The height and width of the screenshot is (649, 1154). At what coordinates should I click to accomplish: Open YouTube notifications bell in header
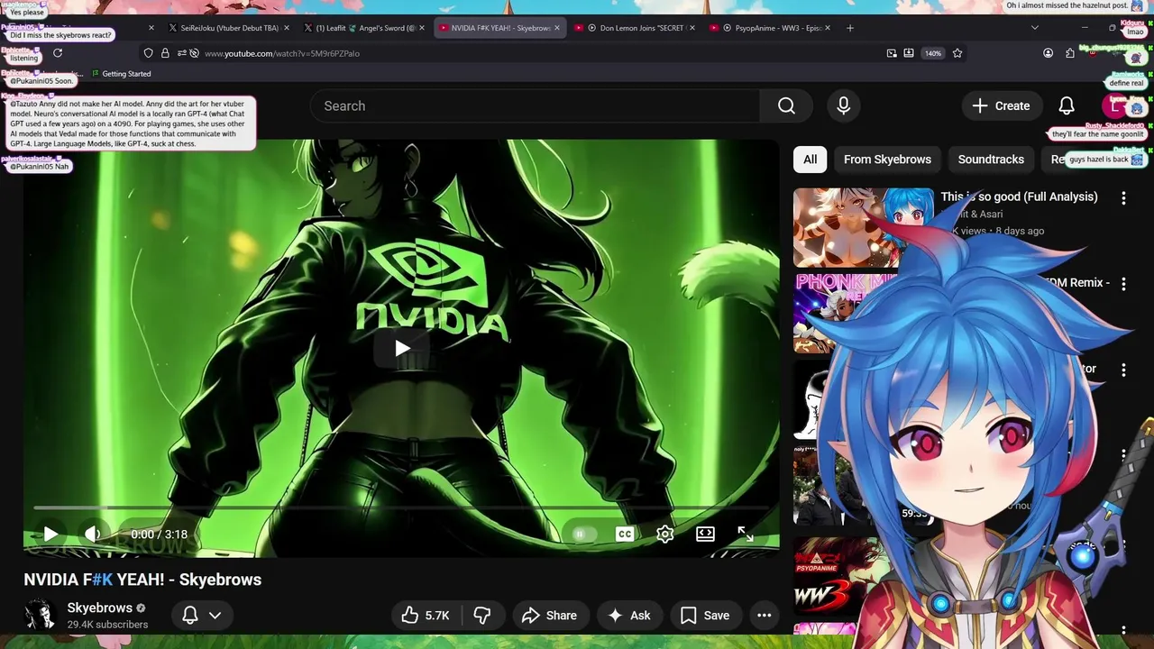click(x=1067, y=106)
